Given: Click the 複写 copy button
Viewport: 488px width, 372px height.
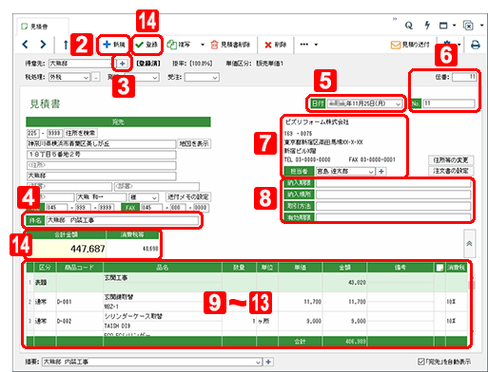Looking at the screenshot, I should click(x=179, y=45).
